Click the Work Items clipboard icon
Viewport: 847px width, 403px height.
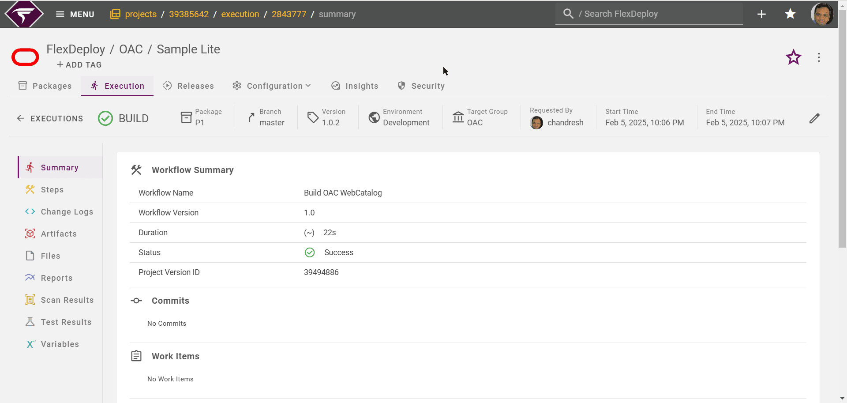[136, 356]
